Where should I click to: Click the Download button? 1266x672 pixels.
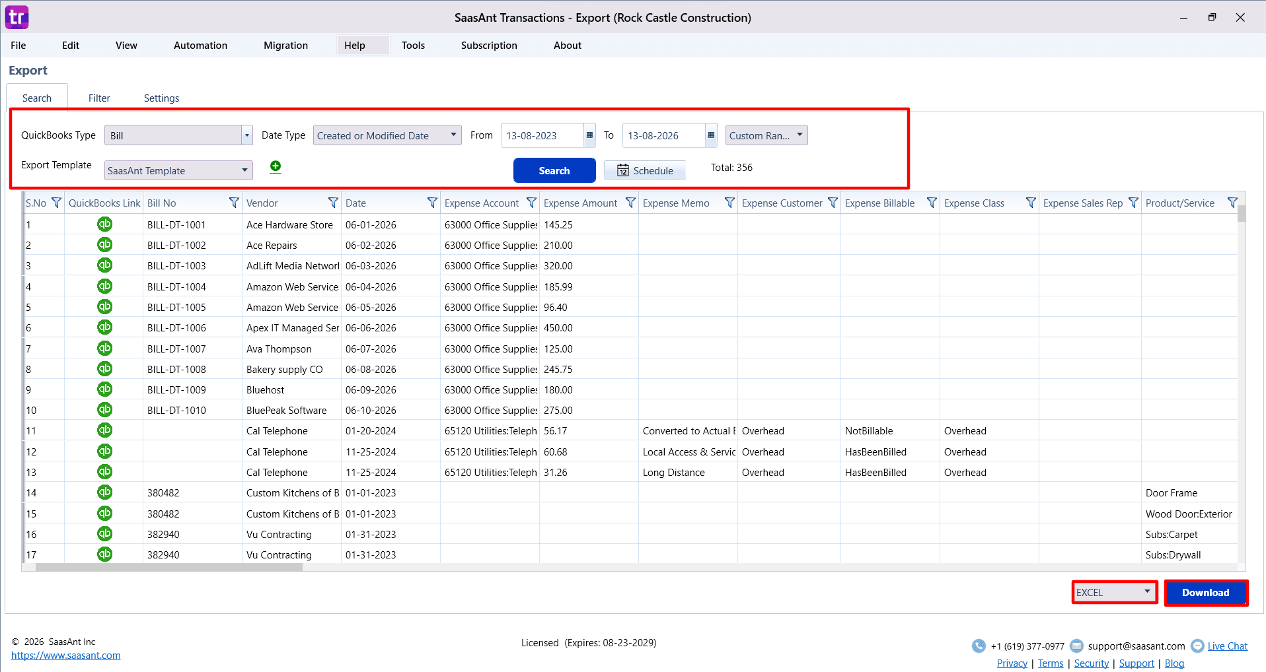1206,592
